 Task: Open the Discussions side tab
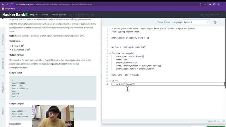coord(3,87)
